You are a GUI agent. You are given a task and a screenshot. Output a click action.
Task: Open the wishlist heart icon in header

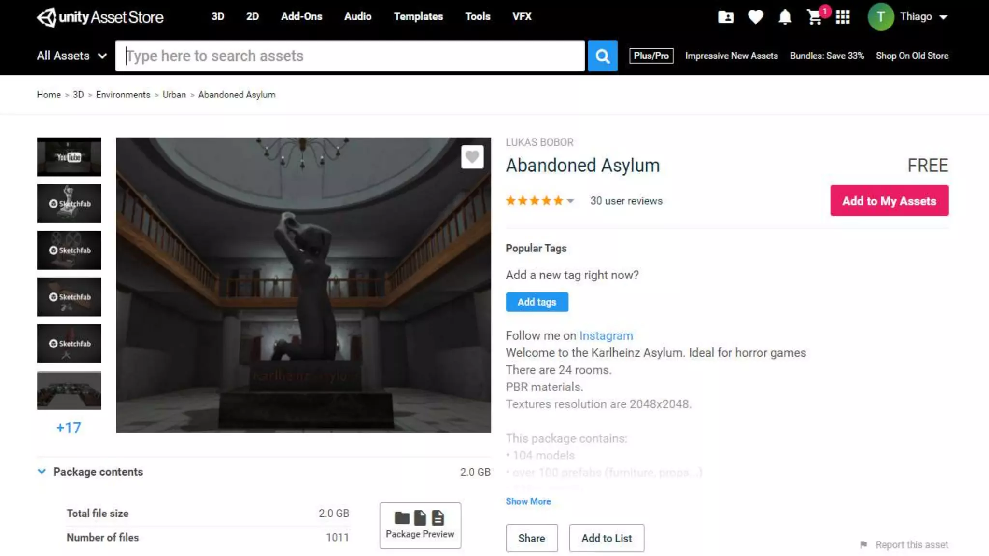[755, 17]
